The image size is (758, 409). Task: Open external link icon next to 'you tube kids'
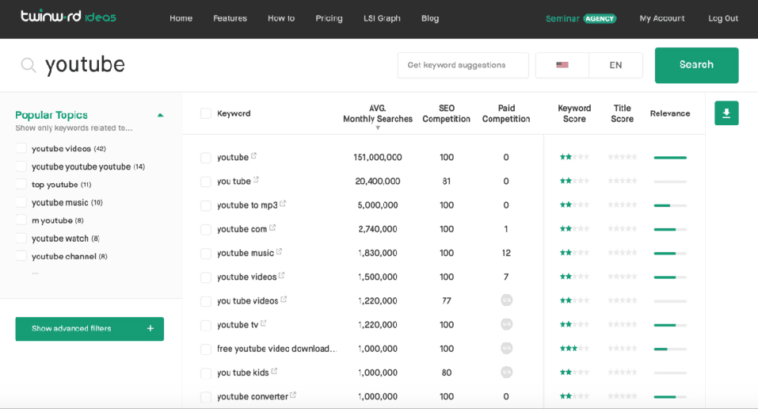click(274, 371)
